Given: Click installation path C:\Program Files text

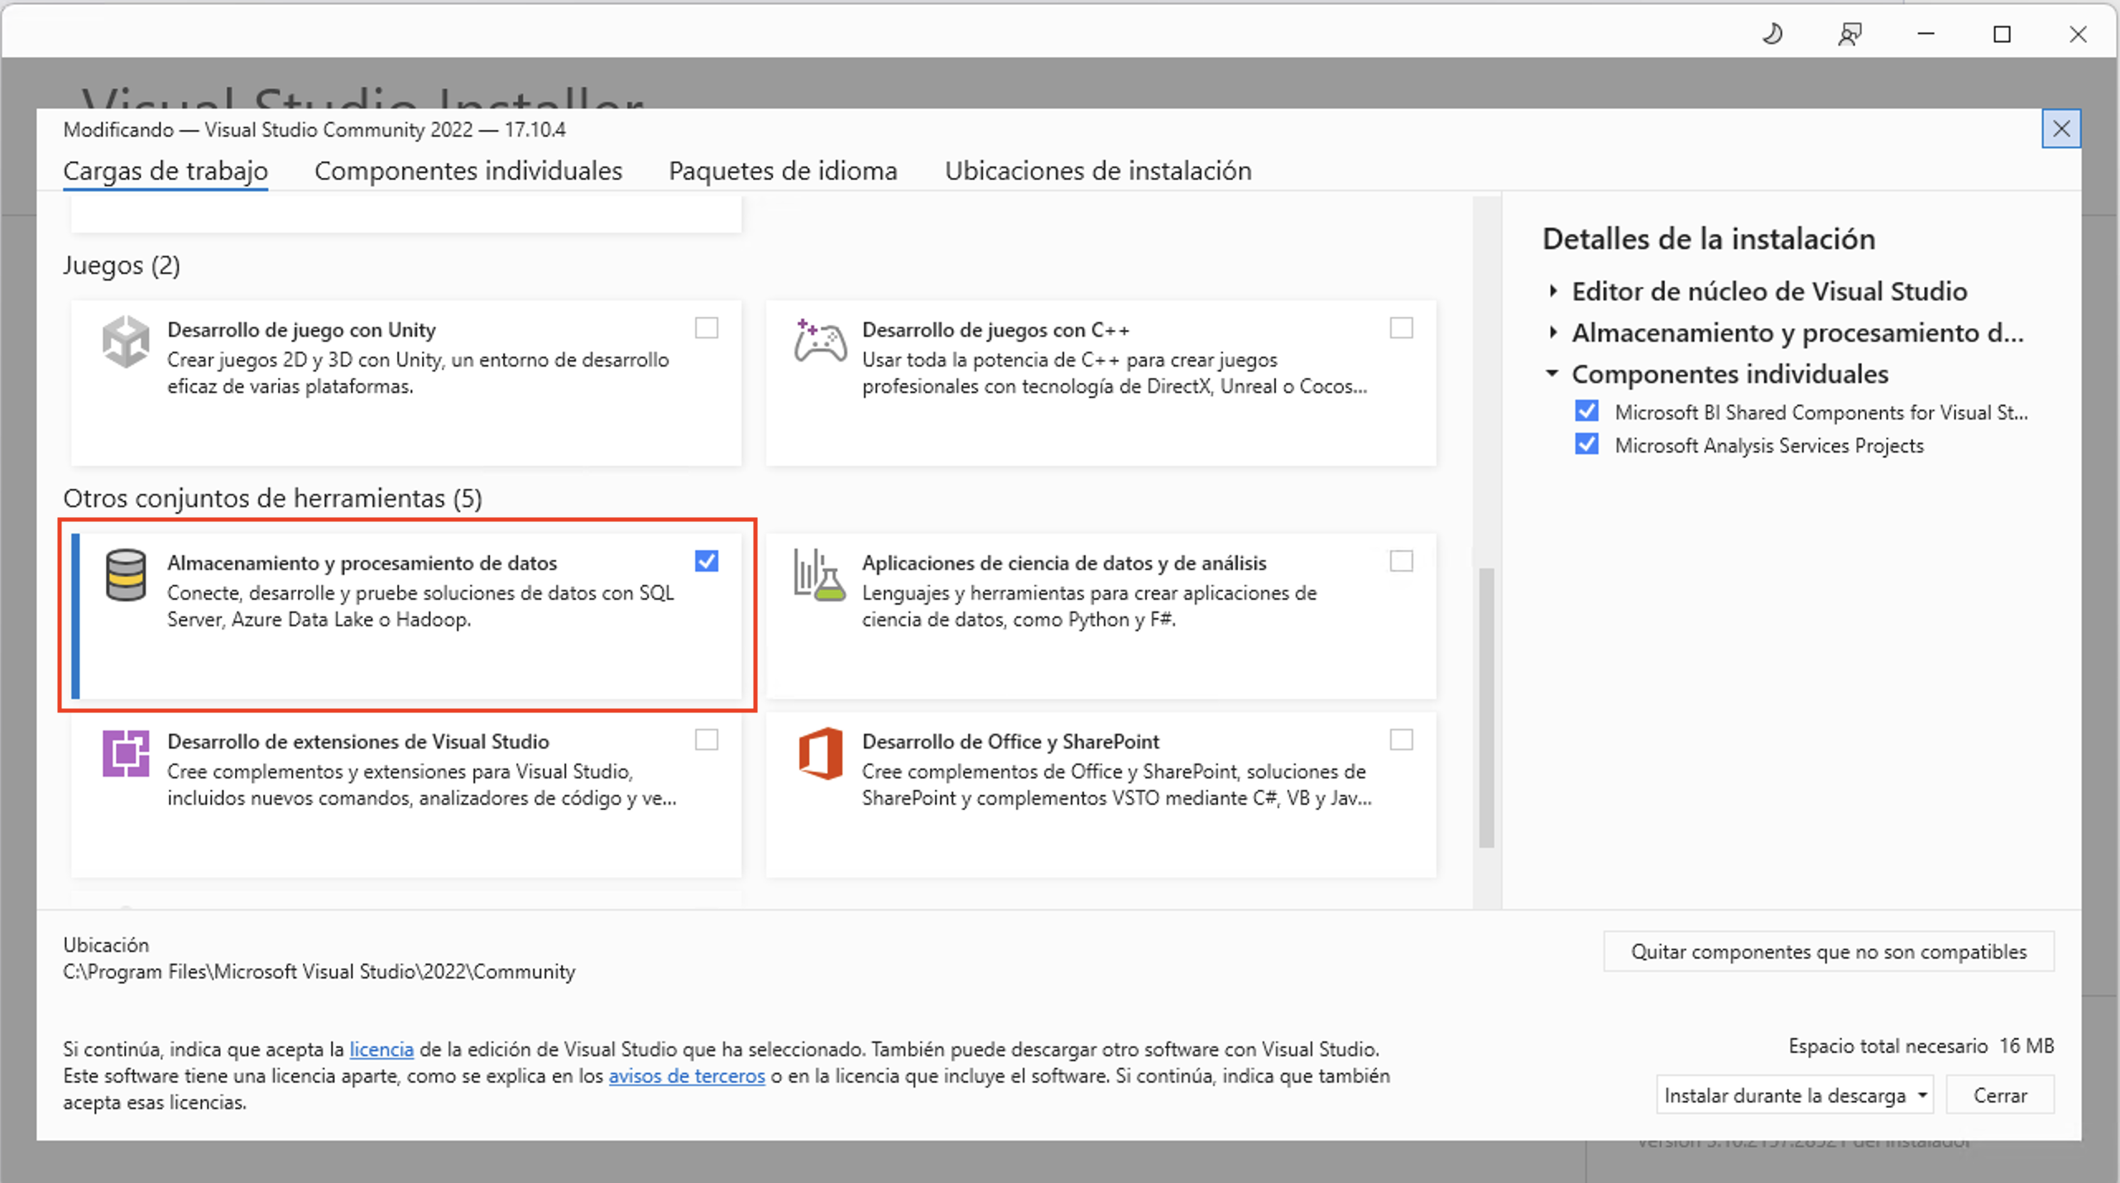Looking at the screenshot, I should tap(319, 971).
